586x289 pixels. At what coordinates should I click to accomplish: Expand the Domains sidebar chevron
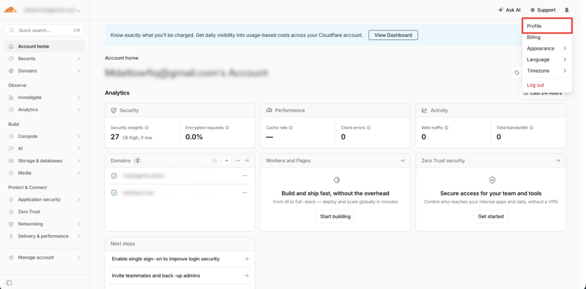click(79, 70)
